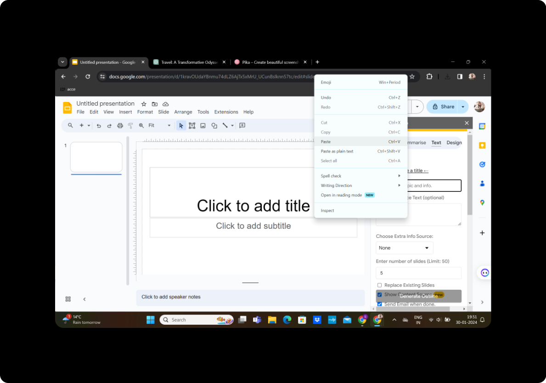Click to add speaker notes
This screenshot has height=383, width=546.
[250, 297]
